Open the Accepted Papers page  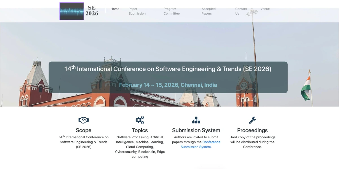coord(208,11)
